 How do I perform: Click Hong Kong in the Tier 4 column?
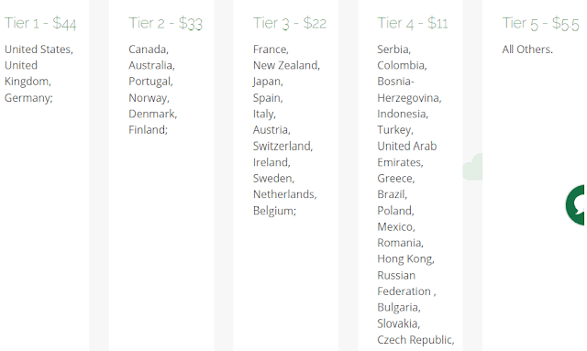tap(405, 259)
